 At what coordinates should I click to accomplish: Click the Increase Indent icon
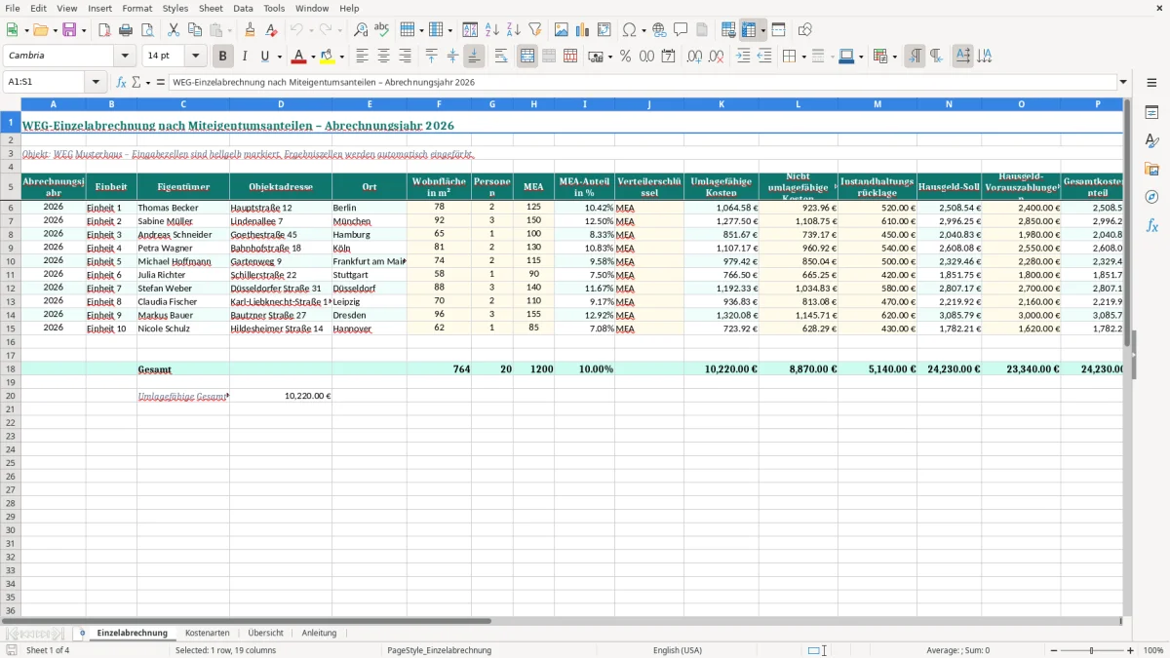(x=743, y=57)
